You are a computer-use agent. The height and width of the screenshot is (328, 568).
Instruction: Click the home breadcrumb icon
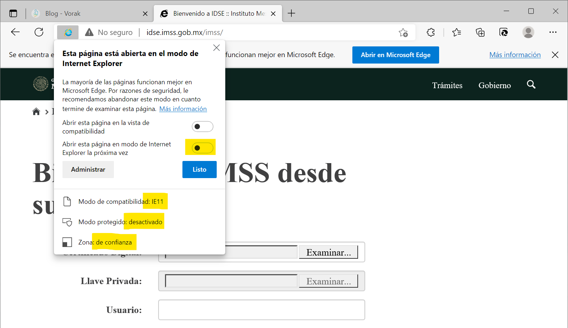tap(36, 112)
